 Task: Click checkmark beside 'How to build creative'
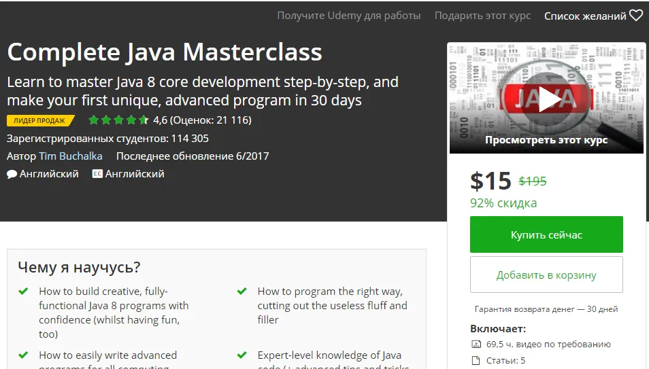23,291
